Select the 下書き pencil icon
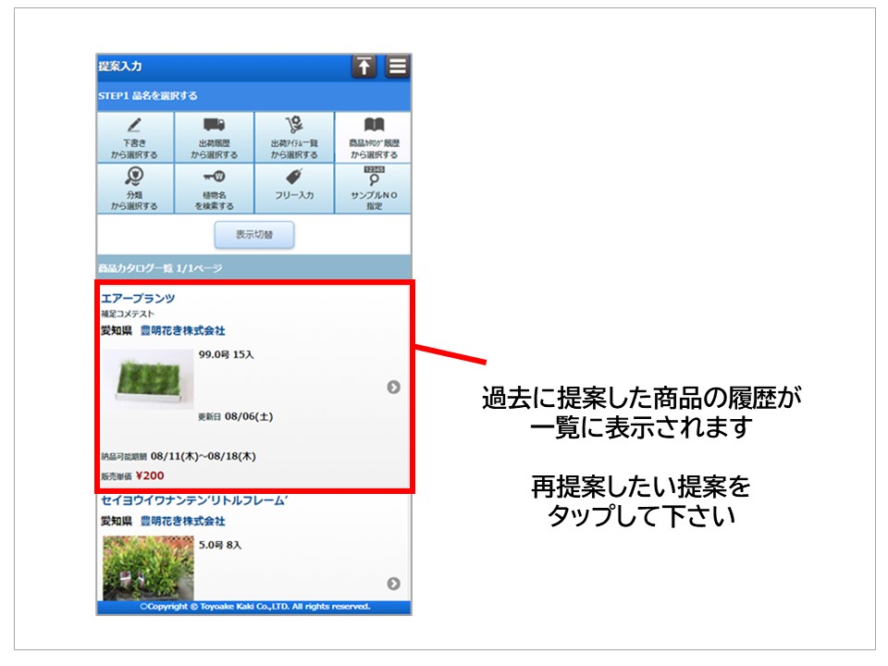This screenshot has height=666, width=888. (135, 125)
